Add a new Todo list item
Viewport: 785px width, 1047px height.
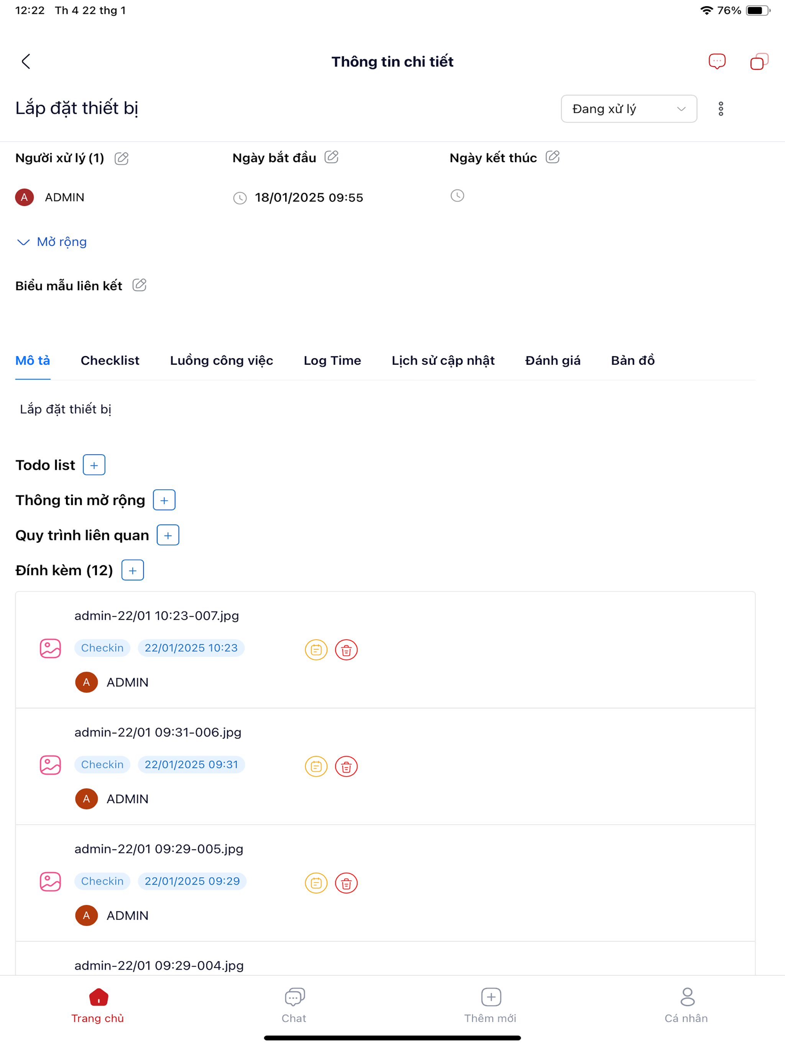click(x=94, y=465)
